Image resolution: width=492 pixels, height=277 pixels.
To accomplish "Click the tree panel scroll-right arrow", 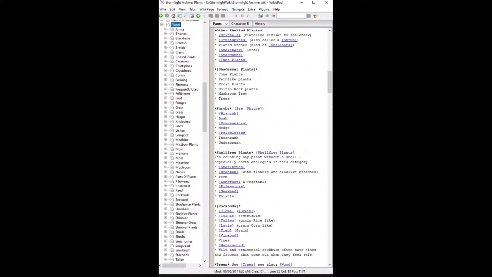I will (200, 265).
